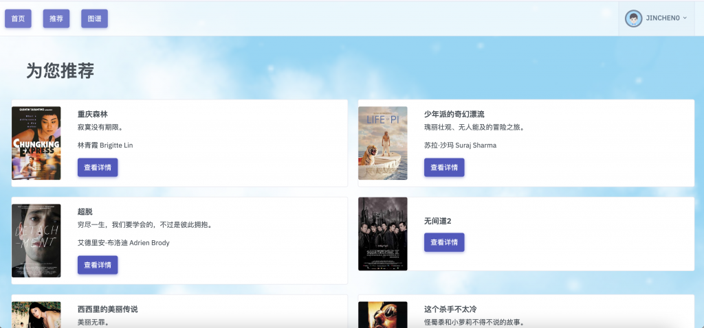Open the 无间道2 poster thumbnail

point(382,234)
